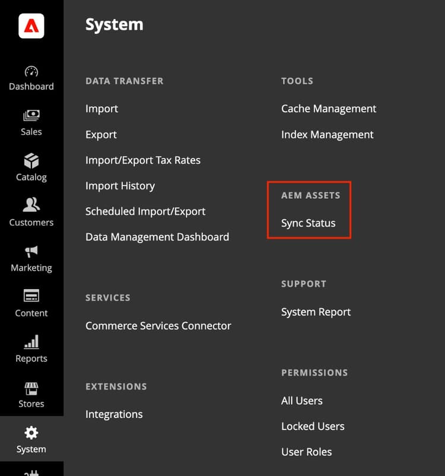Open Integrations under Extensions
Image resolution: width=445 pixels, height=476 pixels.
114,414
